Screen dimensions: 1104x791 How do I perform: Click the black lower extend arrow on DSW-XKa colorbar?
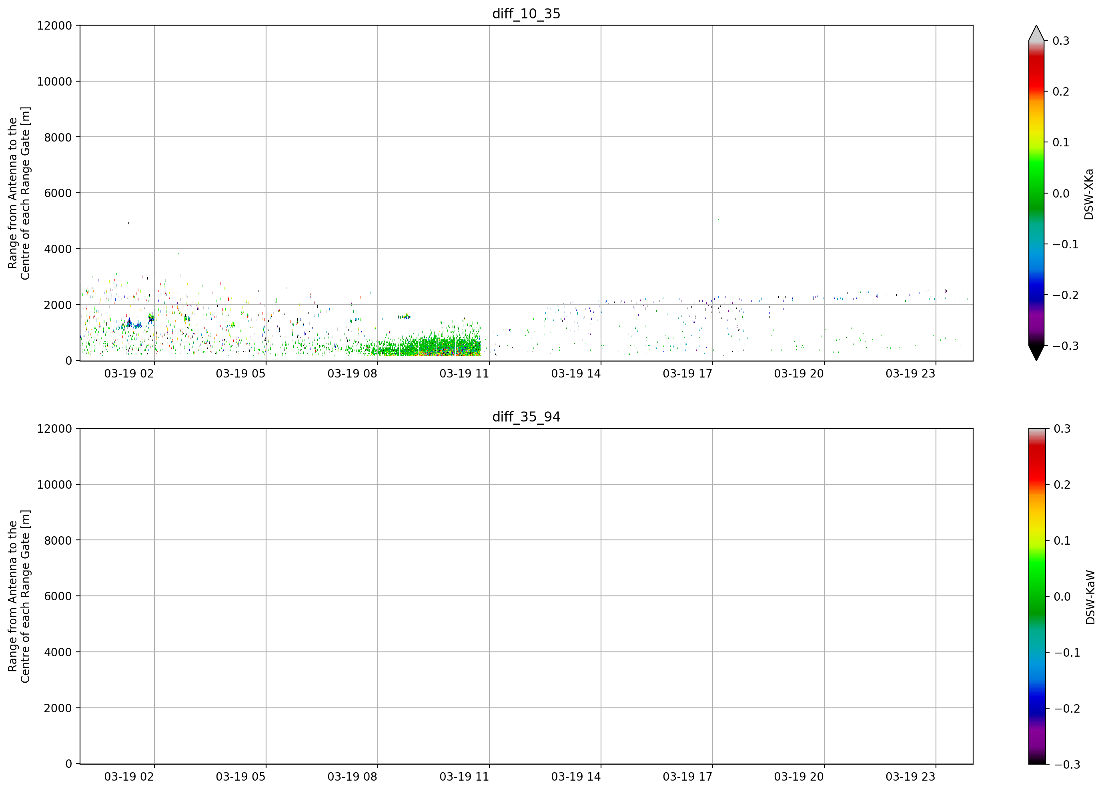[1036, 353]
